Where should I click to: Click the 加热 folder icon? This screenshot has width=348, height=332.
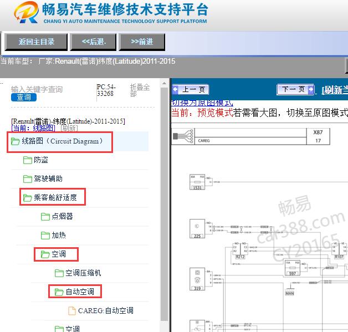[45, 235]
